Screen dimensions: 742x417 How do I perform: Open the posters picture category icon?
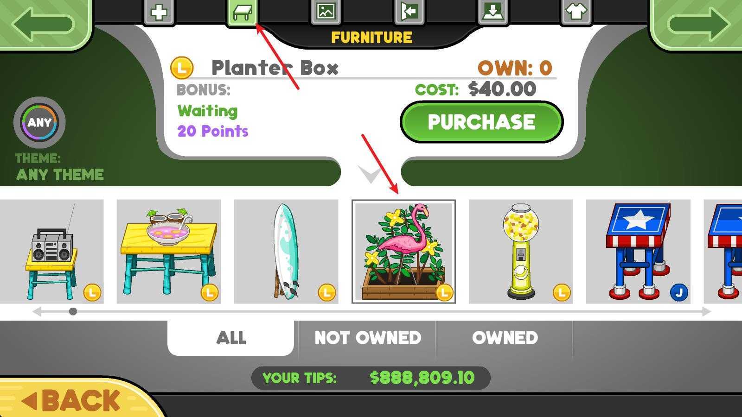pos(326,12)
